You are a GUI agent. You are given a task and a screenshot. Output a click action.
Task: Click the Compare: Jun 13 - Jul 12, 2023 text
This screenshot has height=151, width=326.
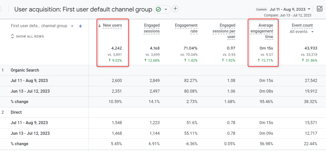click(x=288, y=15)
